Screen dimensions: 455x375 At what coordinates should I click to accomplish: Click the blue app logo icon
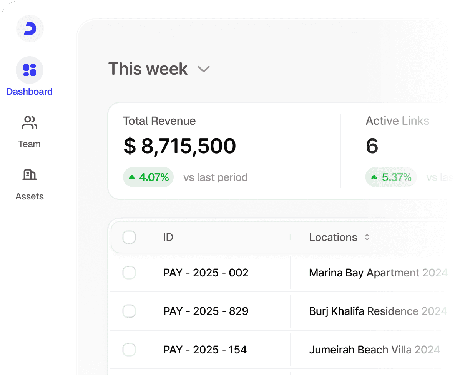tap(30, 28)
